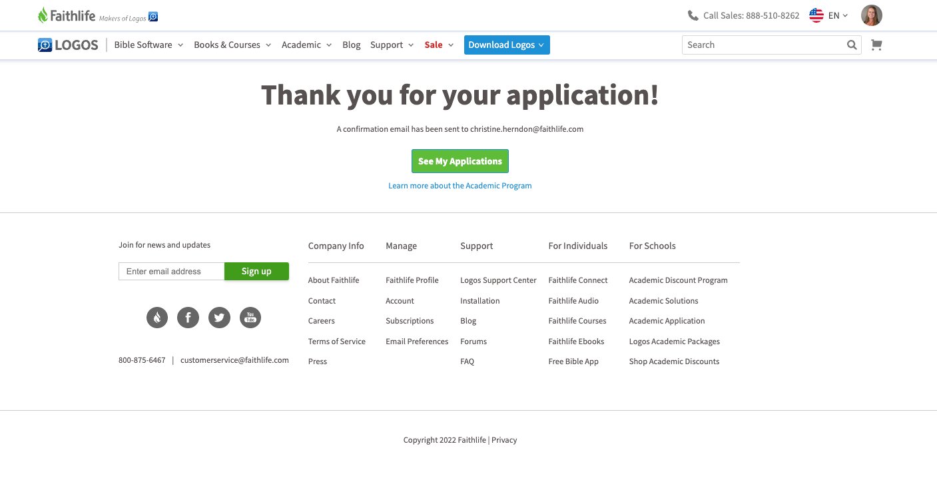
Task: Open the Faithlife Ebooks link
Action: tap(577, 342)
